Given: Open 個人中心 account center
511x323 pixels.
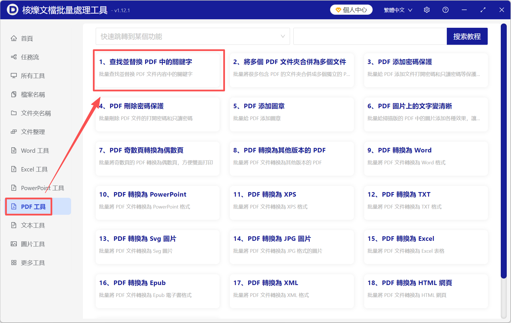Looking at the screenshot, I should coord(351,9).
